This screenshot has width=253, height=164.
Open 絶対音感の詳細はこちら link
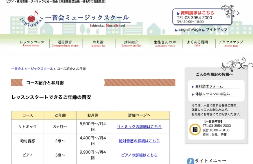[139, 141]
